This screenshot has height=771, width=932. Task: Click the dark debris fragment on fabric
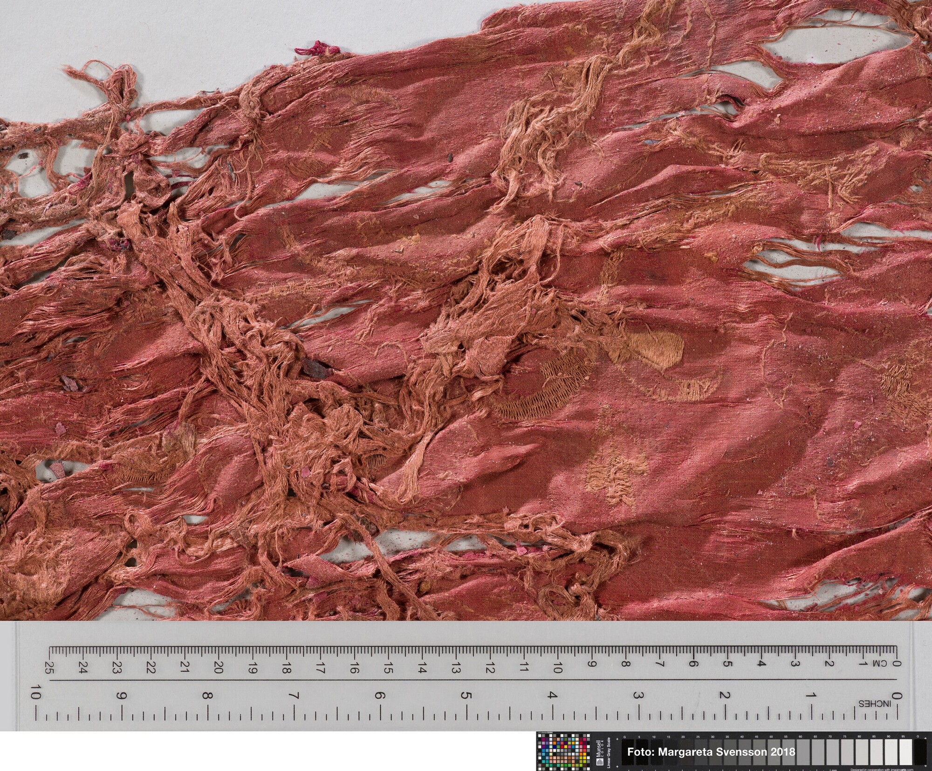click(315, 369)
